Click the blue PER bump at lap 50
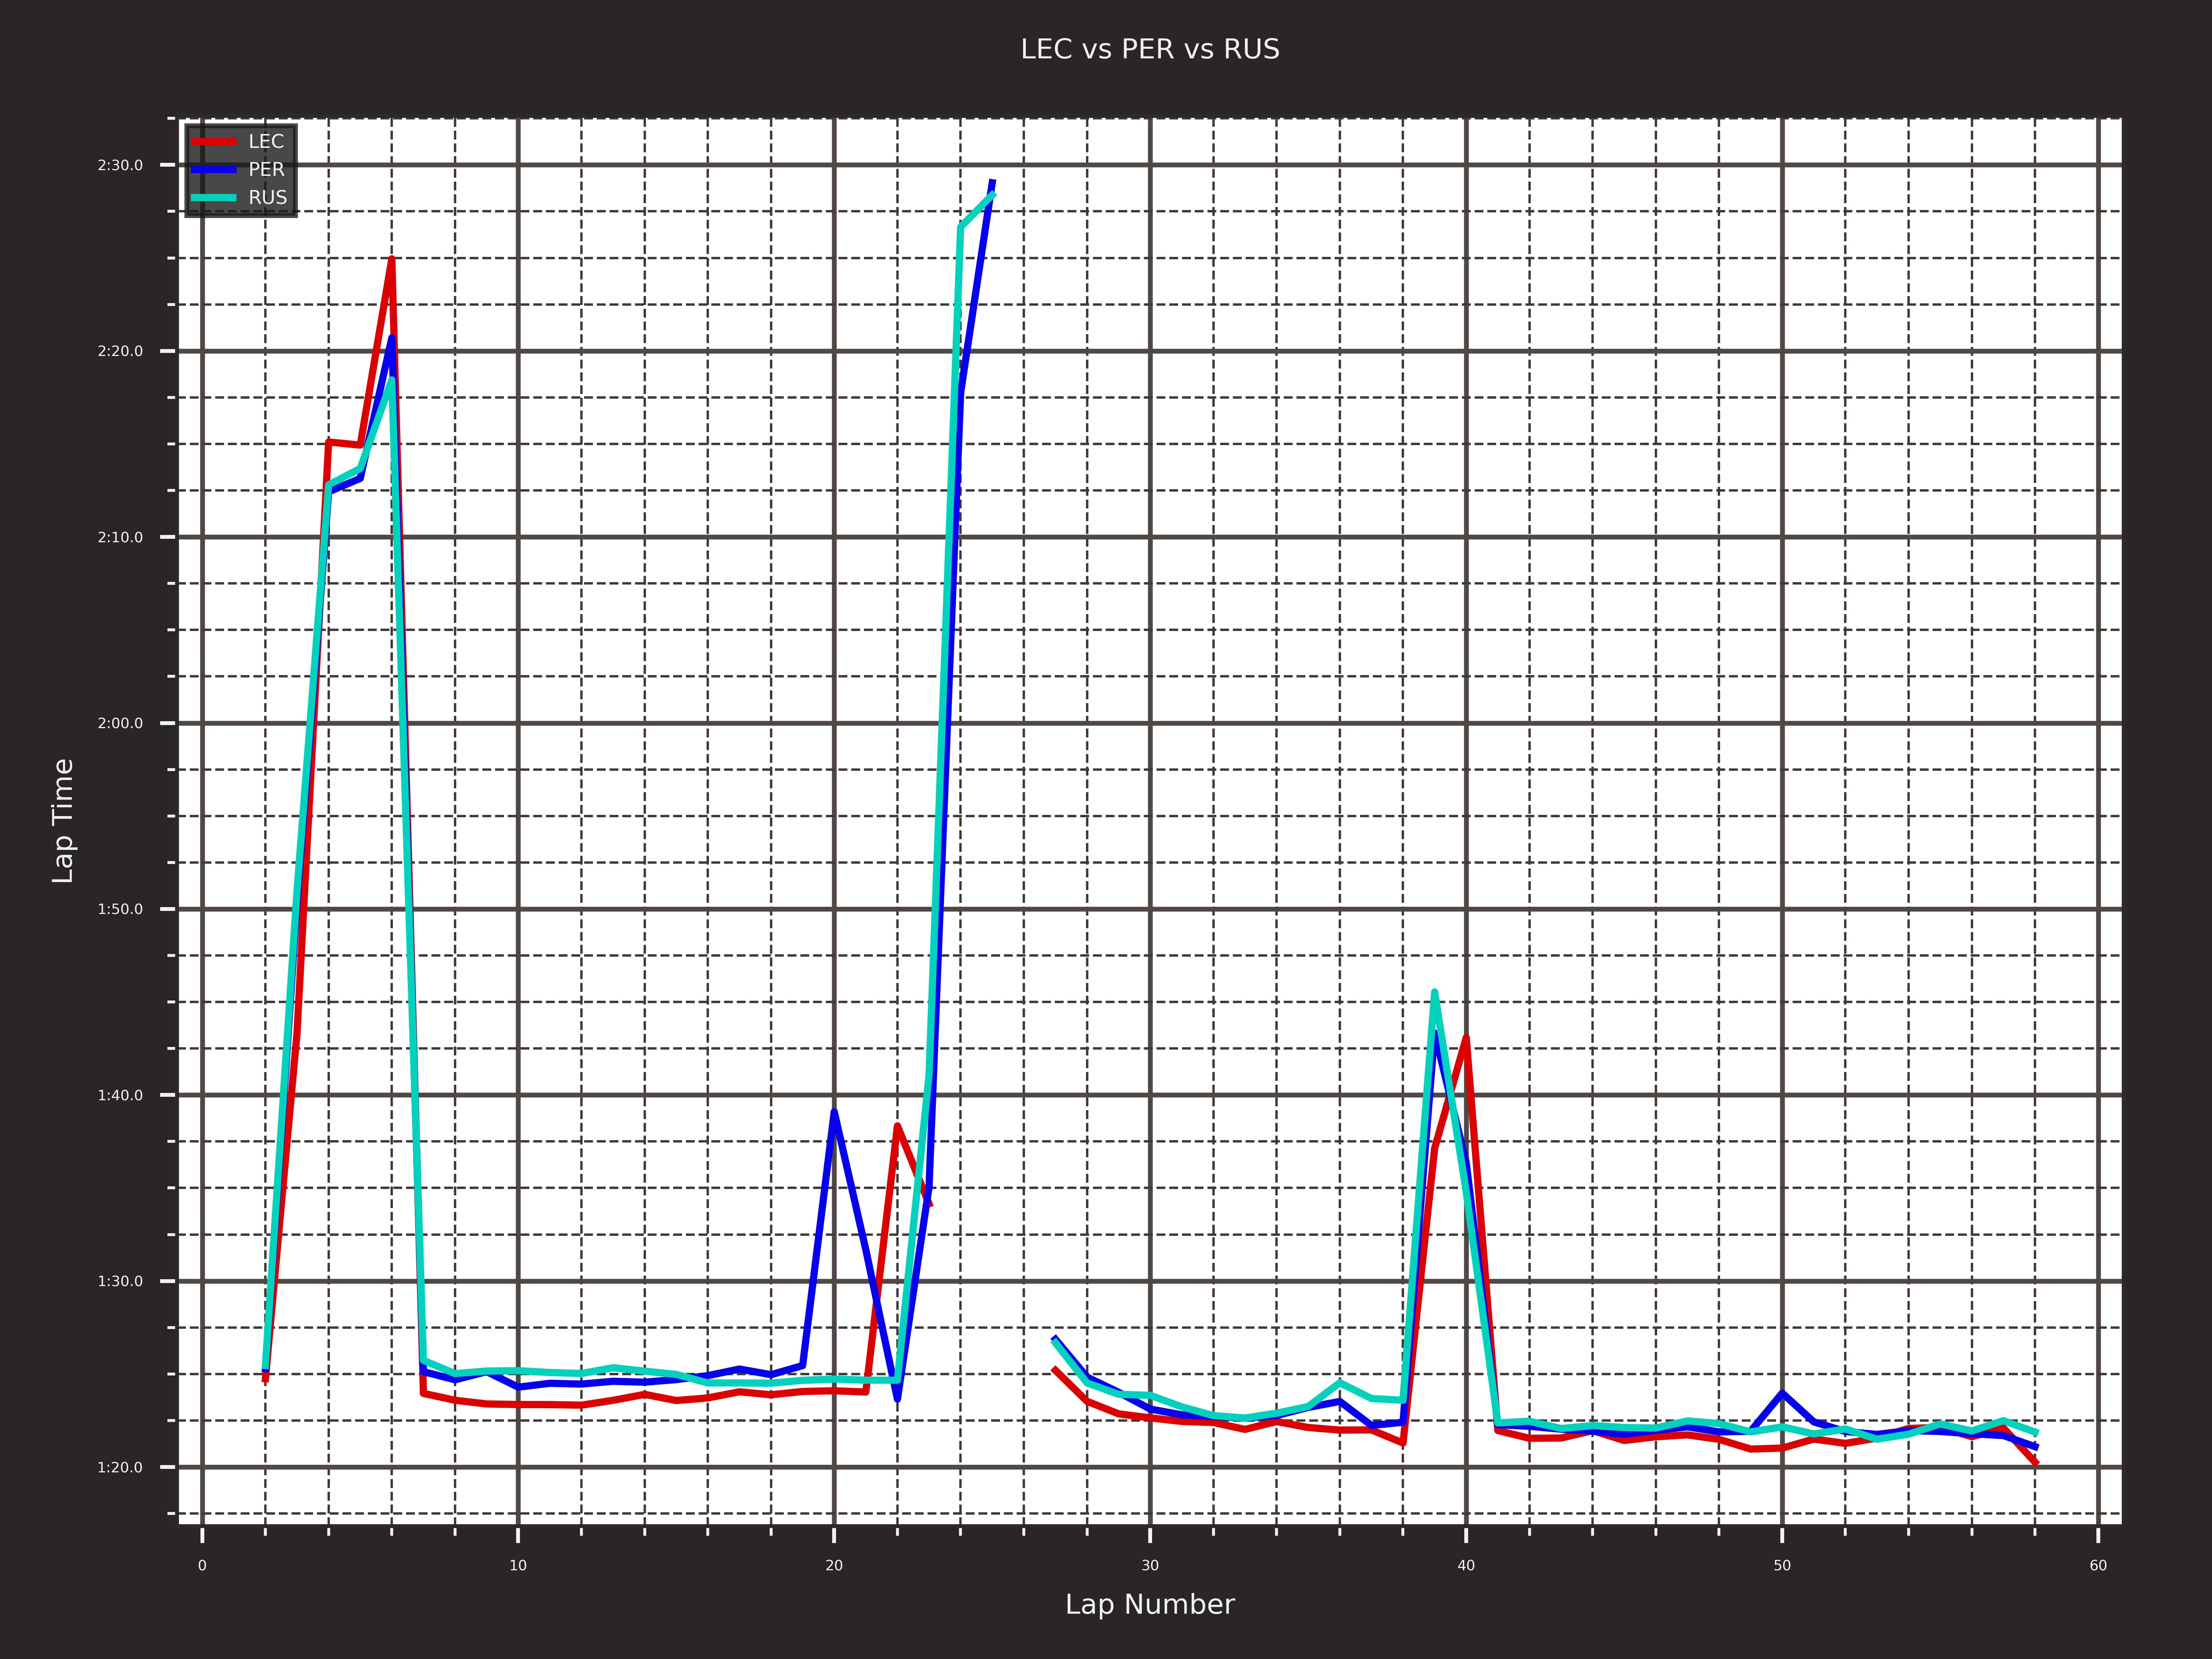2212x1659 pixels. pyautogui.click(x=1782, y=1393)
